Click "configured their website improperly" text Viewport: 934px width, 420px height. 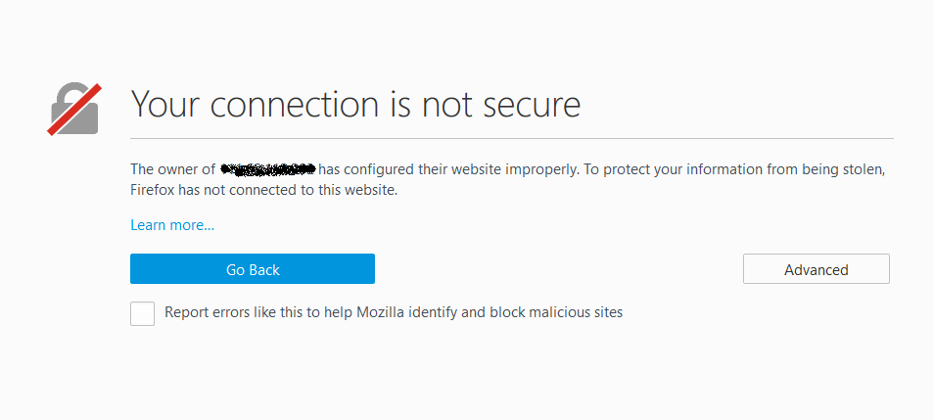[460, 169]
